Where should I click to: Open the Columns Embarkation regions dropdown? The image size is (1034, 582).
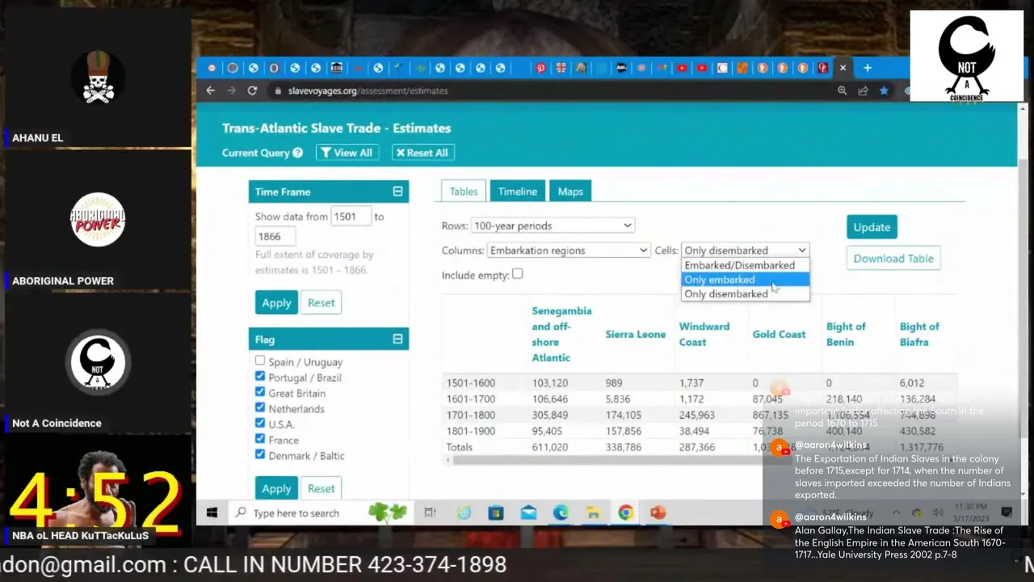point(568,251)
